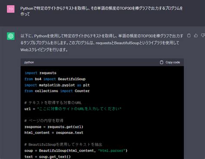Click the user prompt's second line '作って'

click(x=25, y=14)
